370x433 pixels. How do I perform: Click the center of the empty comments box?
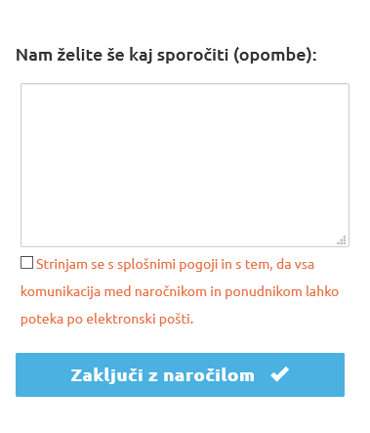[x=185, y=165]
